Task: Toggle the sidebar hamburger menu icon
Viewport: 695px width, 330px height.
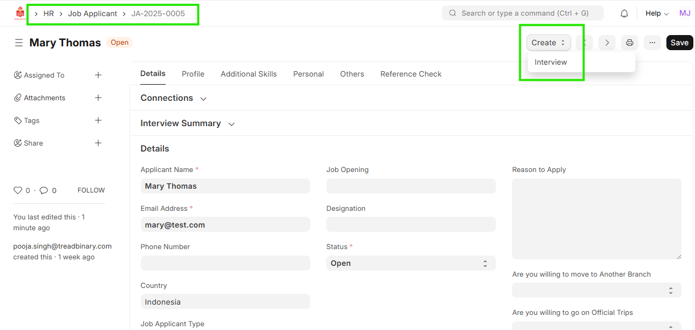Action: tap(19, 43)
